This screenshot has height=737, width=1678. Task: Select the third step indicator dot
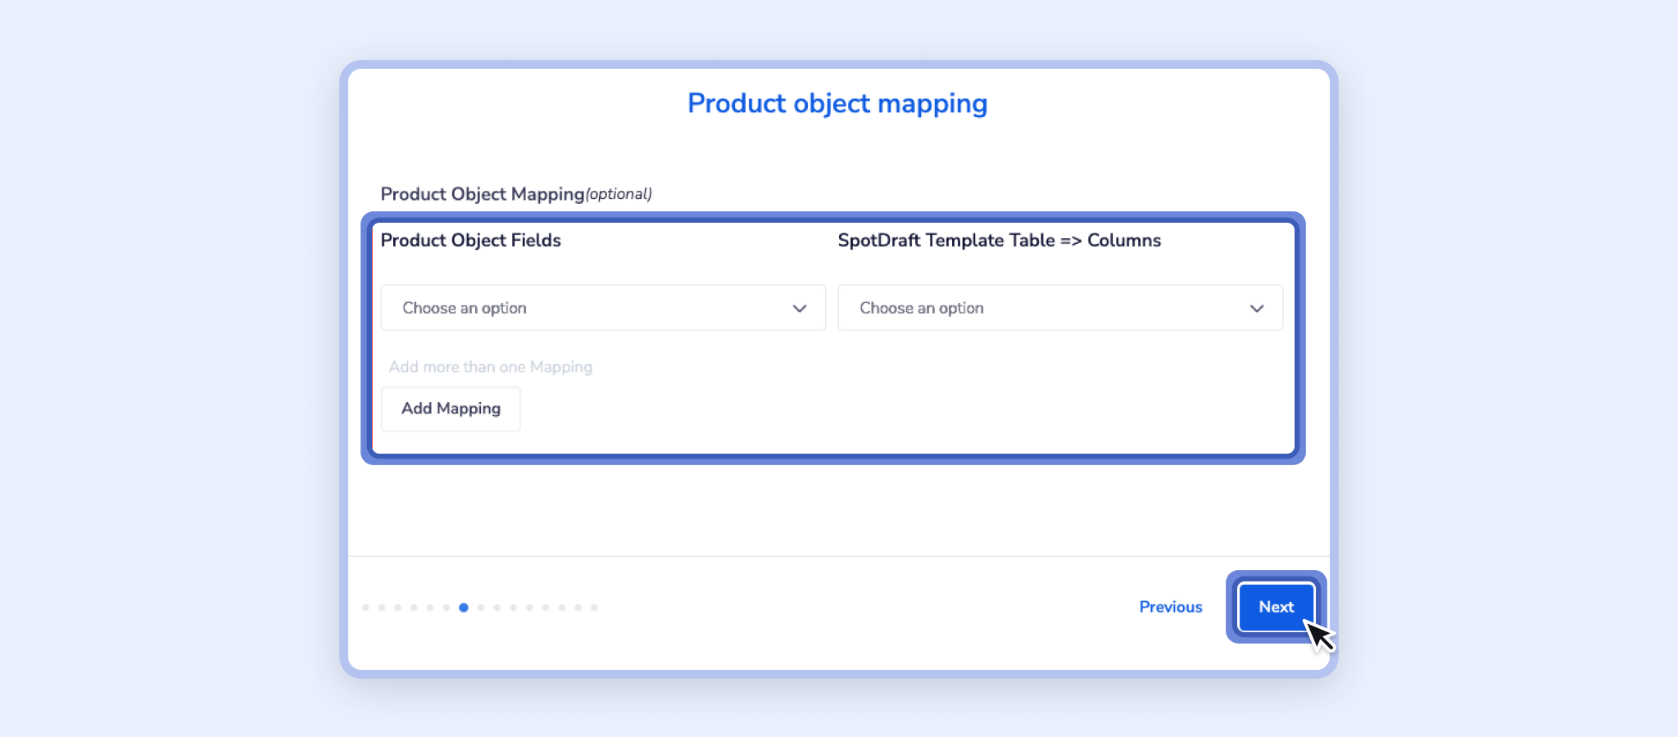[398, 608]
